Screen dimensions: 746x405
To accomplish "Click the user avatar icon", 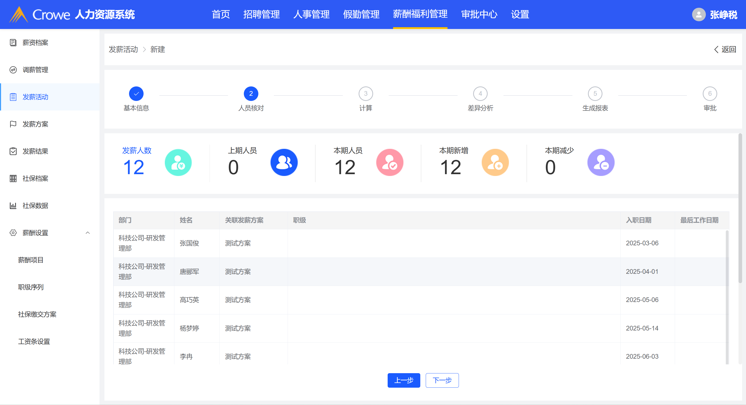I will (x=699, y=14).
